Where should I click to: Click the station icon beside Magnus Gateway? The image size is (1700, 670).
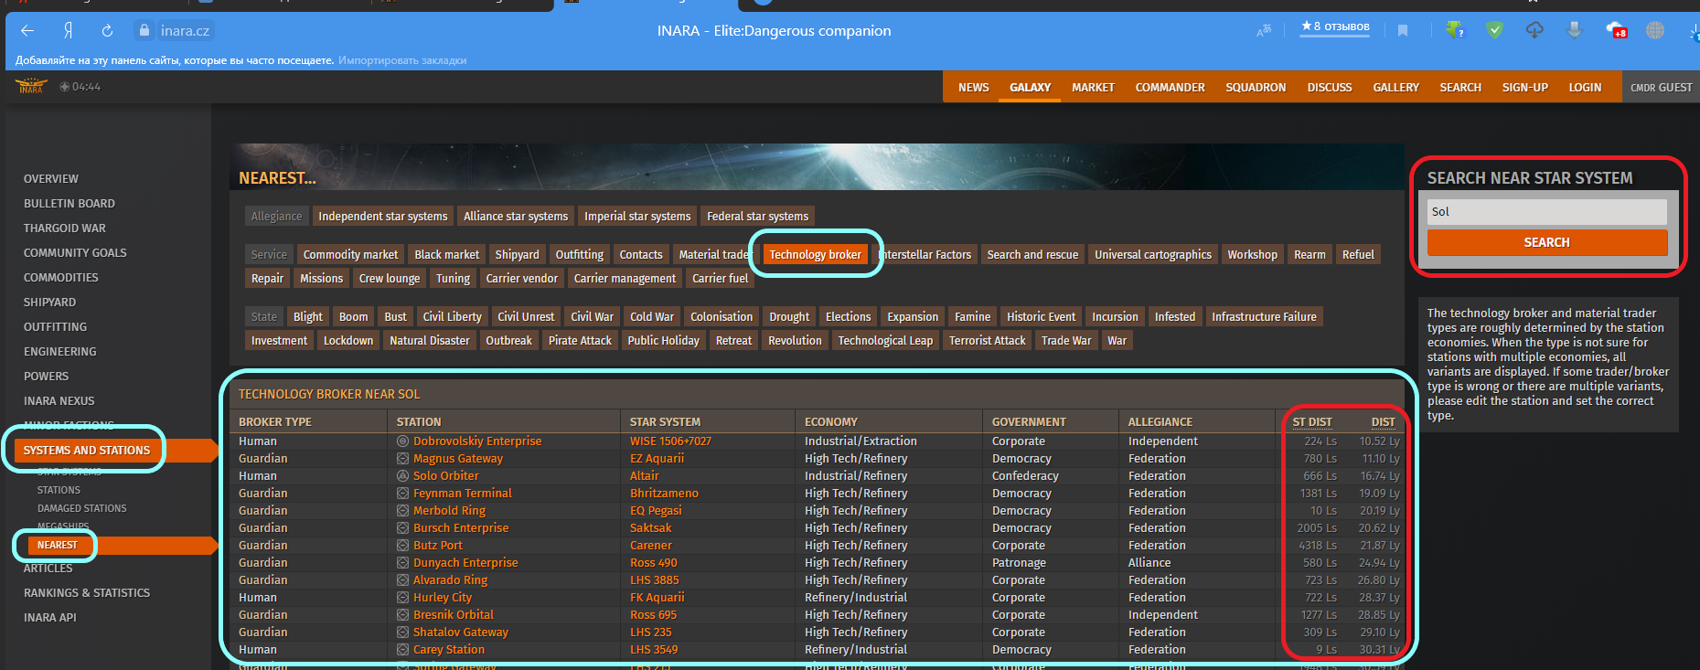click(402, 459)
